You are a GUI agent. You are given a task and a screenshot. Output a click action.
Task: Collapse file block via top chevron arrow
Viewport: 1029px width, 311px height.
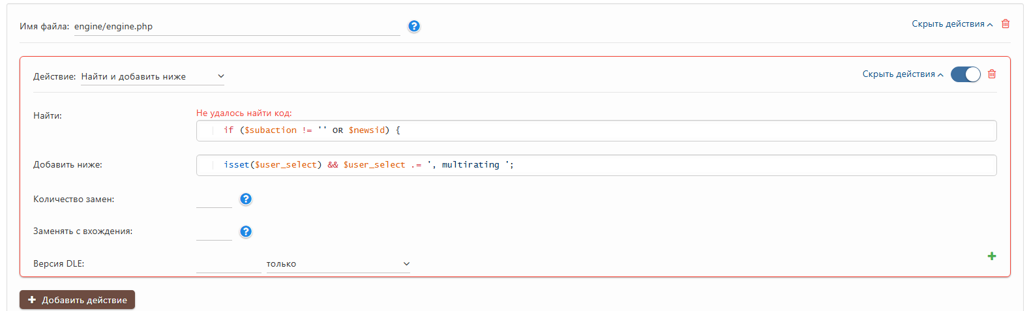[990, 25]
